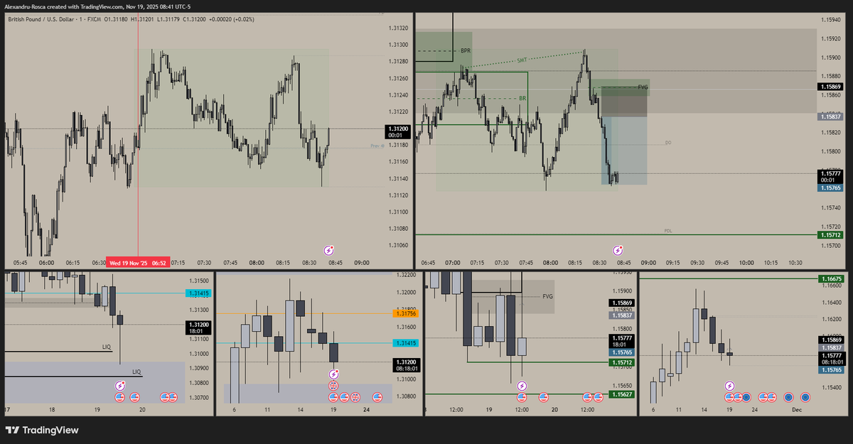Click the UK flag event directly below that 1.31756-chart lightning icon
Viewport: 853px width, 444px height.
(x=333, y=385)
